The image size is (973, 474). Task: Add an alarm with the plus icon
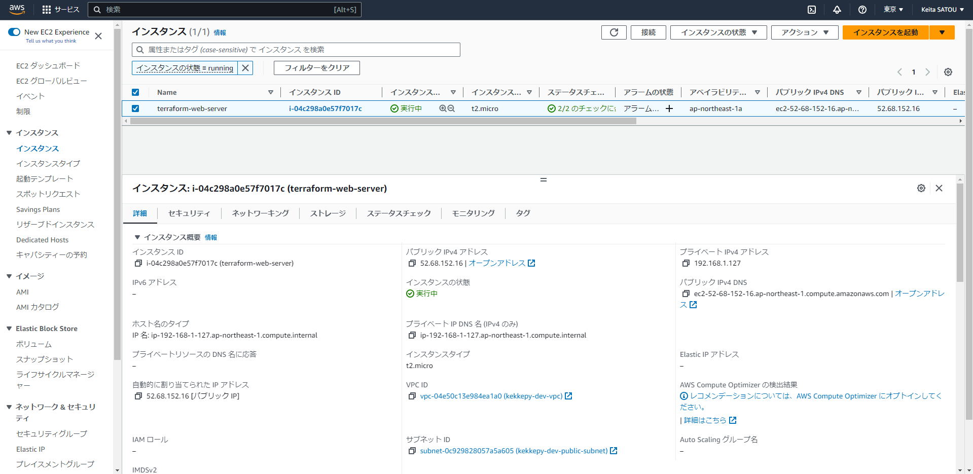[669, 108]
